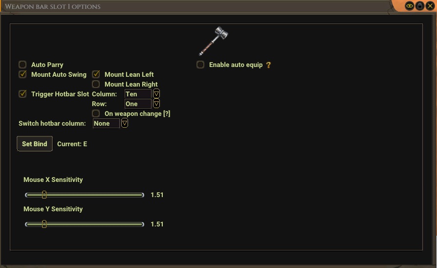Uncheck Trigger Hotbar Slot
Image resolution: width=437 pixels, height=268 pixels.
click(x=22, y=94)
